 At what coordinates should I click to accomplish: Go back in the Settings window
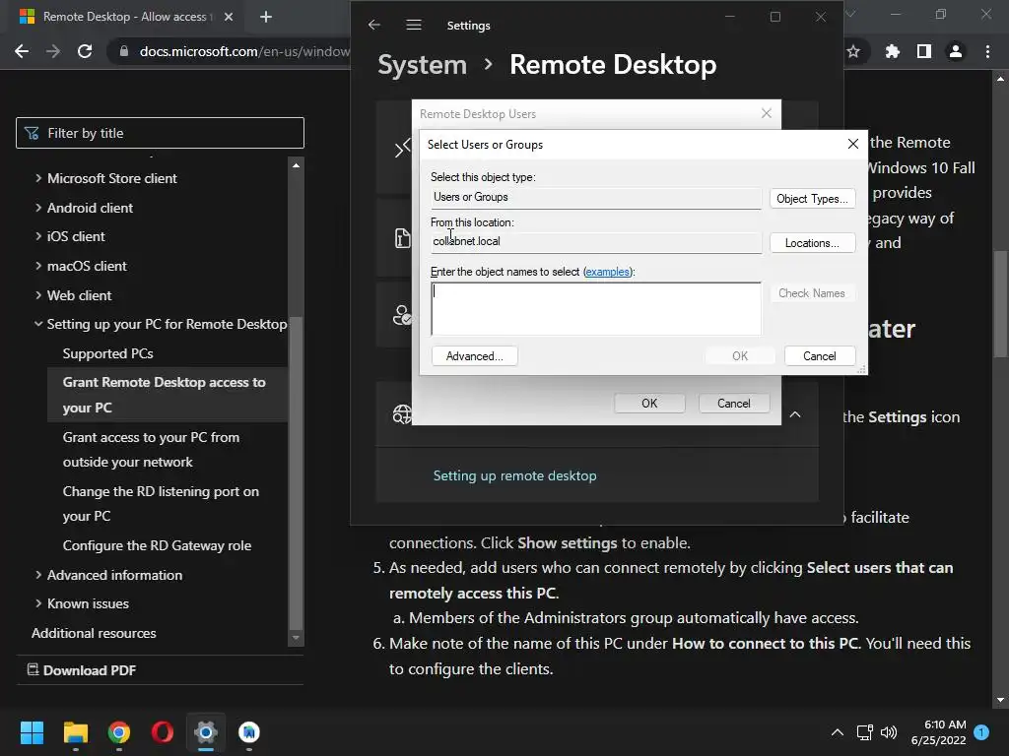pos(373,25)
